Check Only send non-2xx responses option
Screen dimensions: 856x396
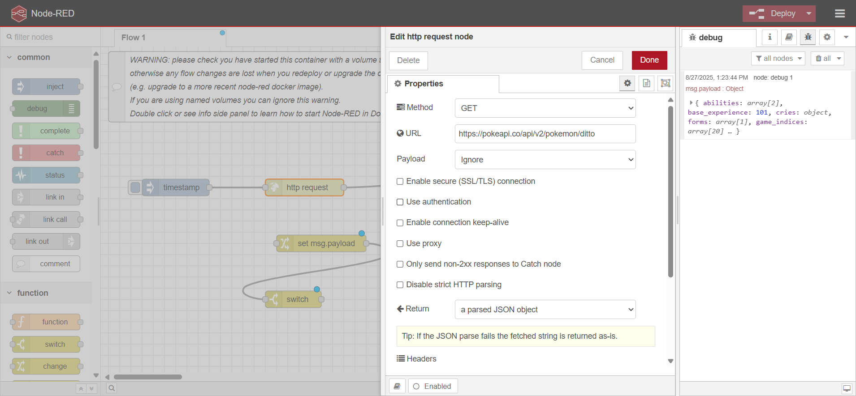coord(400,264)
